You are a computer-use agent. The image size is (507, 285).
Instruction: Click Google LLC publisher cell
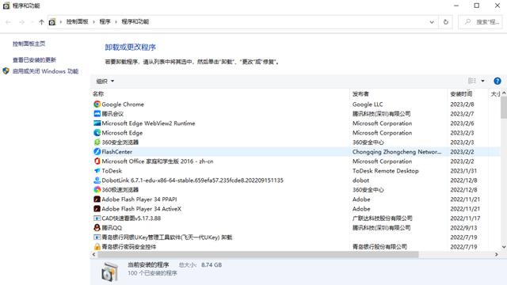[368, 104]
